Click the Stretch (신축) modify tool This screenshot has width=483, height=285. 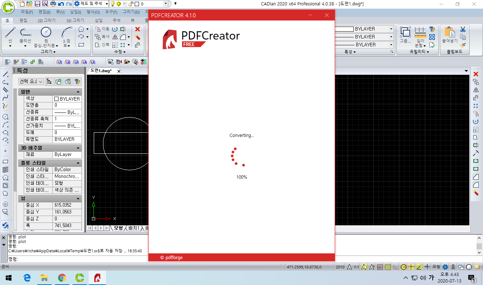point(102,45)
